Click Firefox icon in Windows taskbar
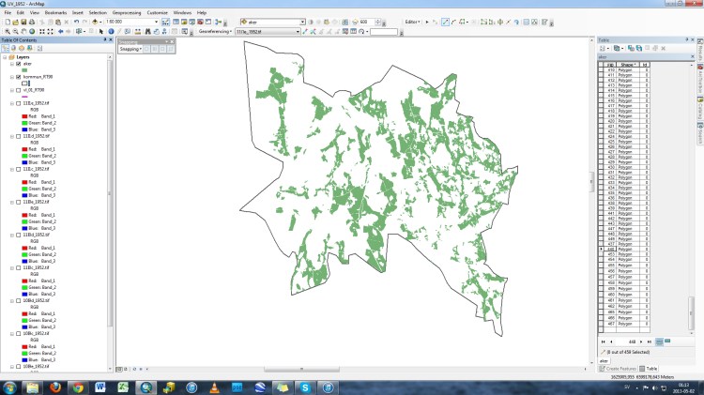This screenshot has width=704, height=395. [x=56, y=387]
